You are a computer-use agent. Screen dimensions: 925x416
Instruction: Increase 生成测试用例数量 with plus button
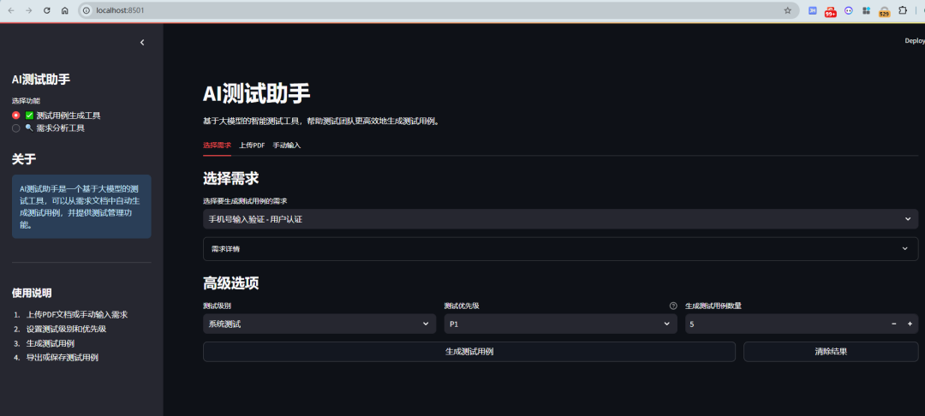tap(910, 324)
